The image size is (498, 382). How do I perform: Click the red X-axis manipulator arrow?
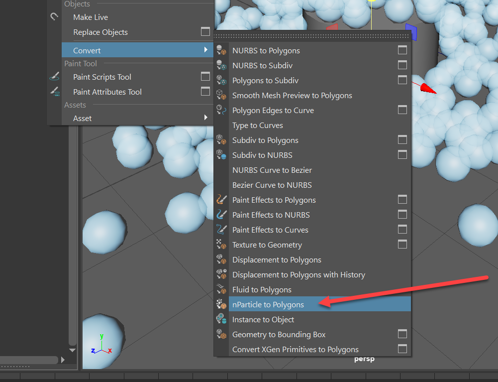428,89
